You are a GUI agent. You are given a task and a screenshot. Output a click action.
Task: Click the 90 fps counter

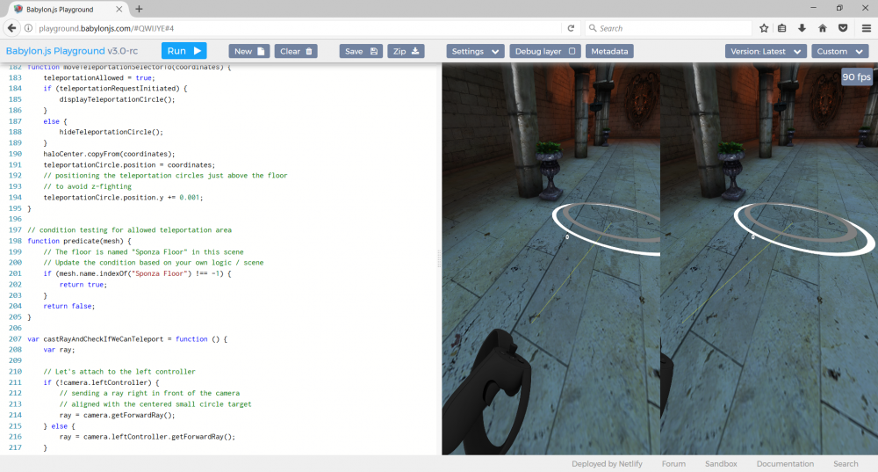click(856, 76)
